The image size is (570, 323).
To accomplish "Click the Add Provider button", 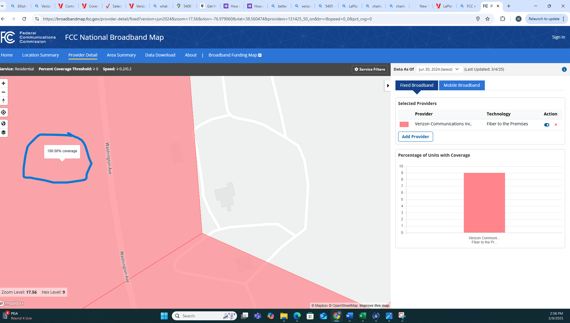I will coord(415,137).
